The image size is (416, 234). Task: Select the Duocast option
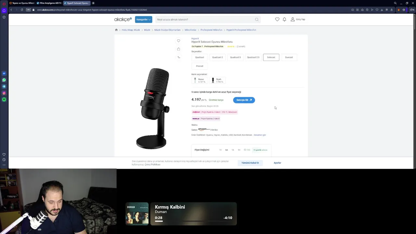point(289,57)
